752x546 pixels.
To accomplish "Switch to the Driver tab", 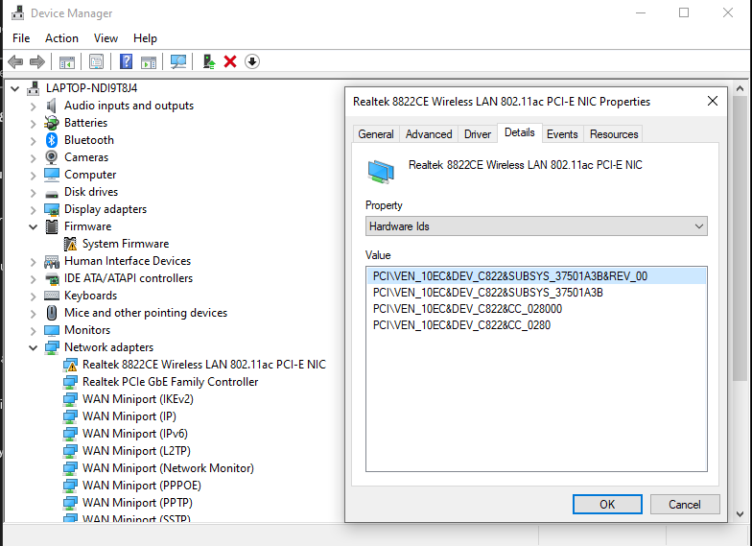I will tap(478, 134).
